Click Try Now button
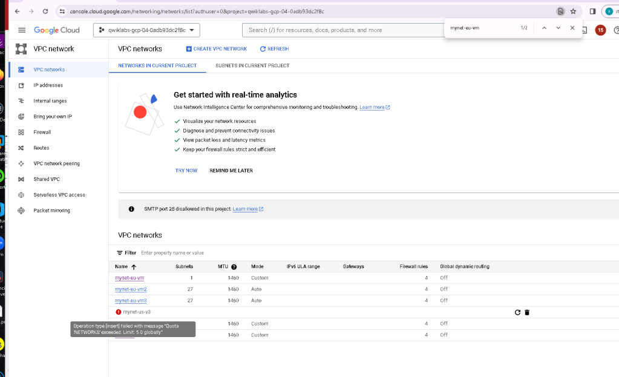The height and width of the screenshot is (377, 619). coord(186,171)
